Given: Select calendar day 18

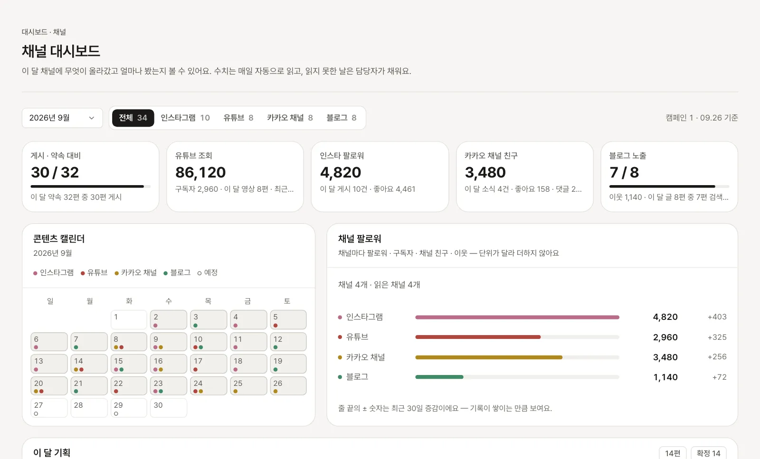Looking at the screenshot, I should click(248, 364).
